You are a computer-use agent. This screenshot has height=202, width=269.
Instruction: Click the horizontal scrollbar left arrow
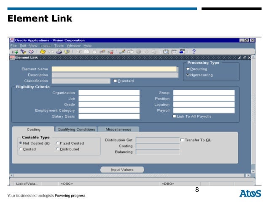click(11, 175)
